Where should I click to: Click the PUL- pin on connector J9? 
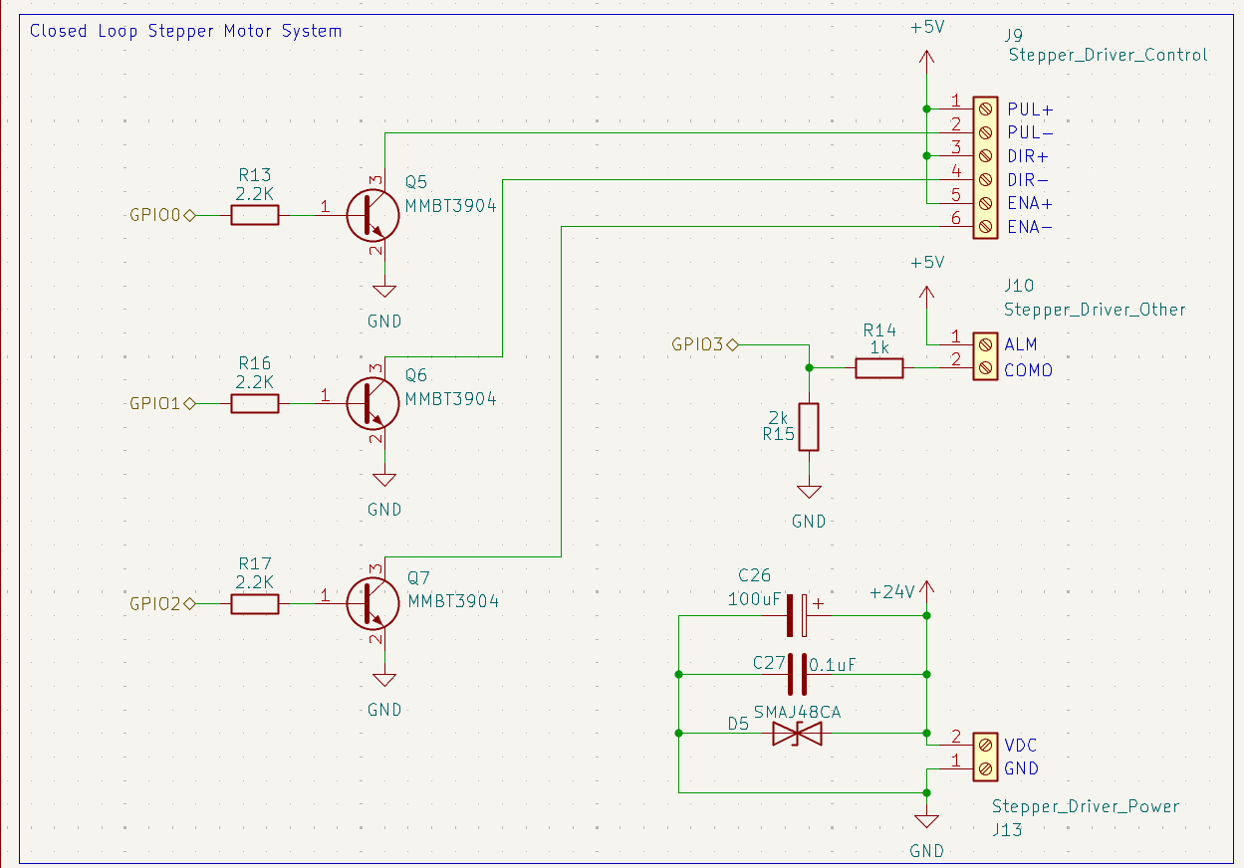[985, 131]
